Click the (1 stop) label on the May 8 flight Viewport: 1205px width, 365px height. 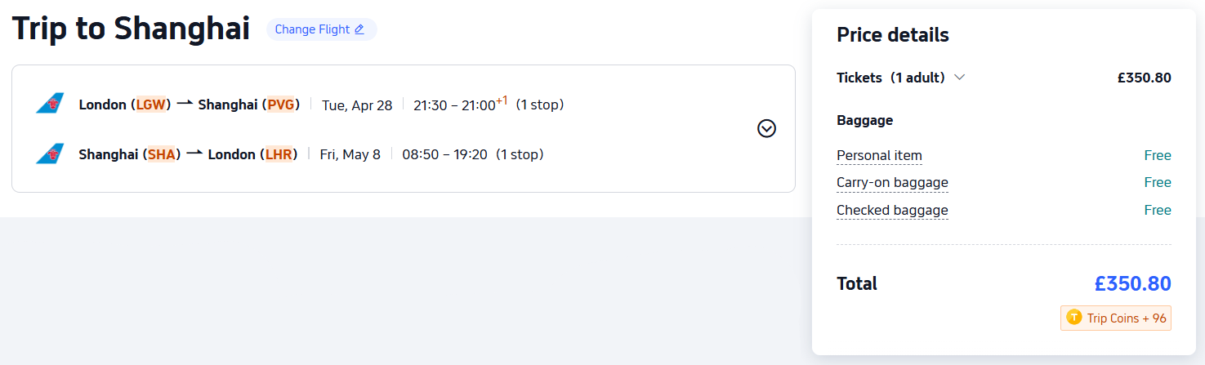[x=520, y=154]
